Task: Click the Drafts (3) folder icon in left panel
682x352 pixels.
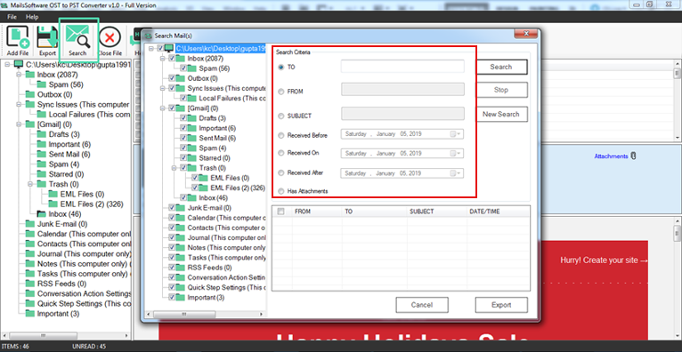Action: 42,134
